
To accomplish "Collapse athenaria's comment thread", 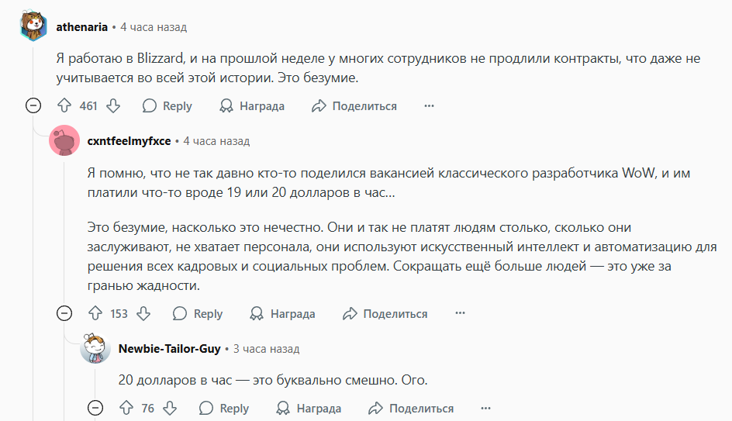I will click(33, 106).
